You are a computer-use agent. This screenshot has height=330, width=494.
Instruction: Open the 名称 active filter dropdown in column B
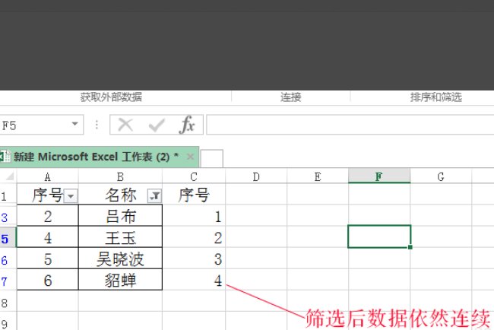click(154, 196)
